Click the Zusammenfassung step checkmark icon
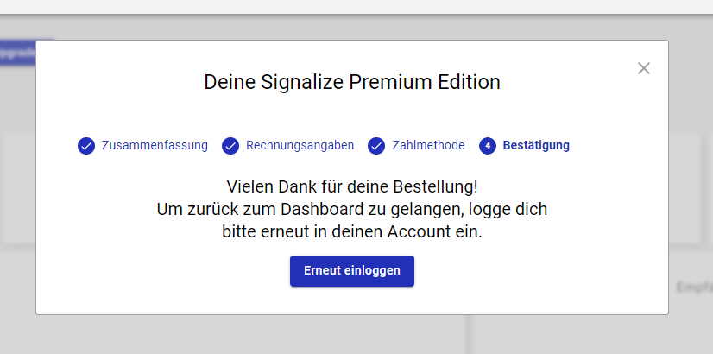This screenshot has height=354, width=713. coord(86,146)
